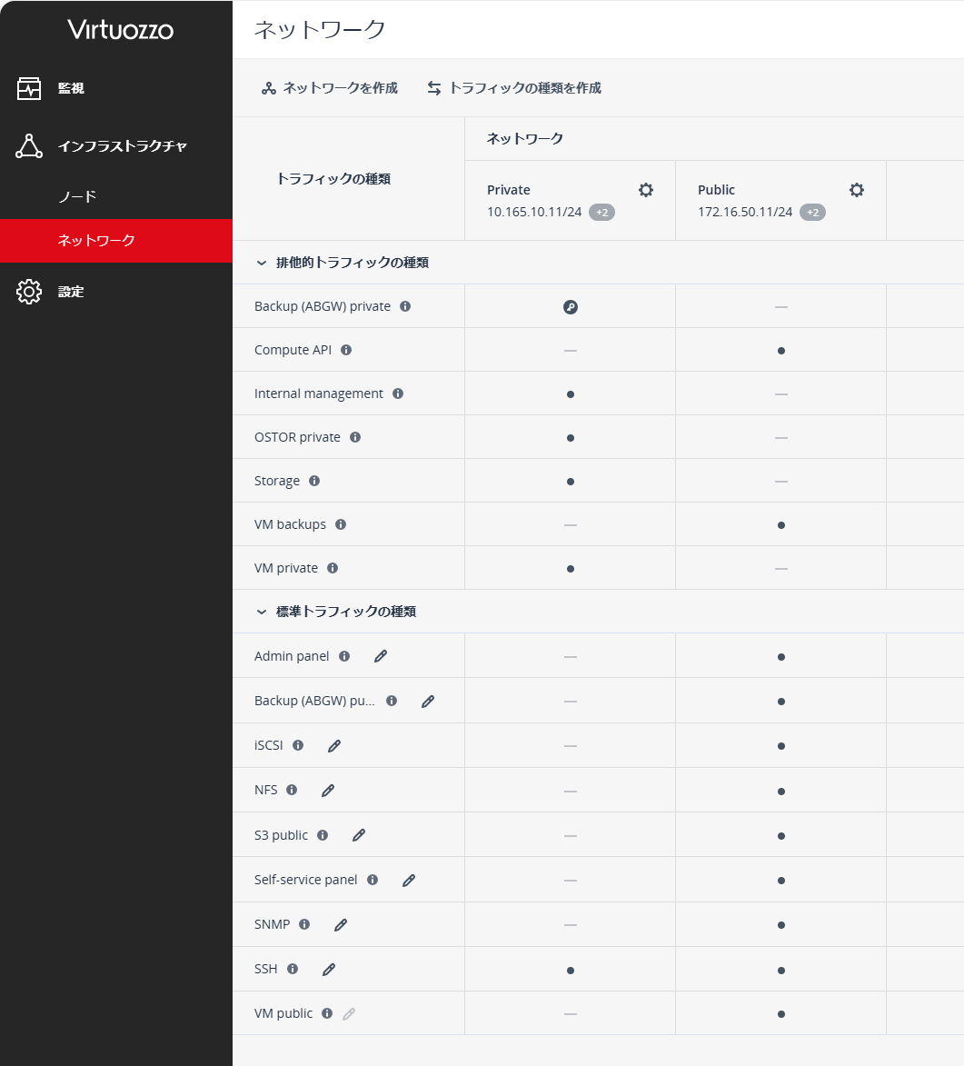964x1066 pixels.
Task: Click the Virtuozzo logo
Action: pos(120,29)
